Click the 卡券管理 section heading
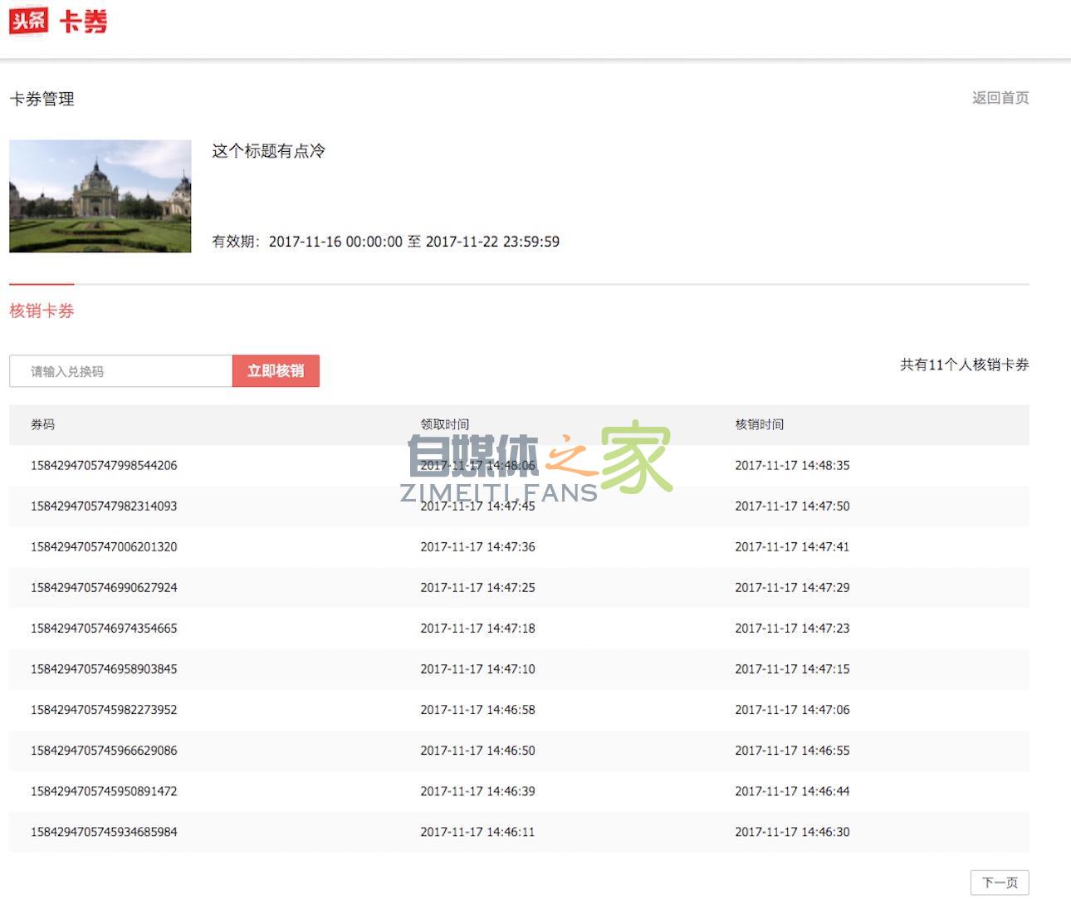The height and width of the screenshot is (920, 1071). [42, 99]
